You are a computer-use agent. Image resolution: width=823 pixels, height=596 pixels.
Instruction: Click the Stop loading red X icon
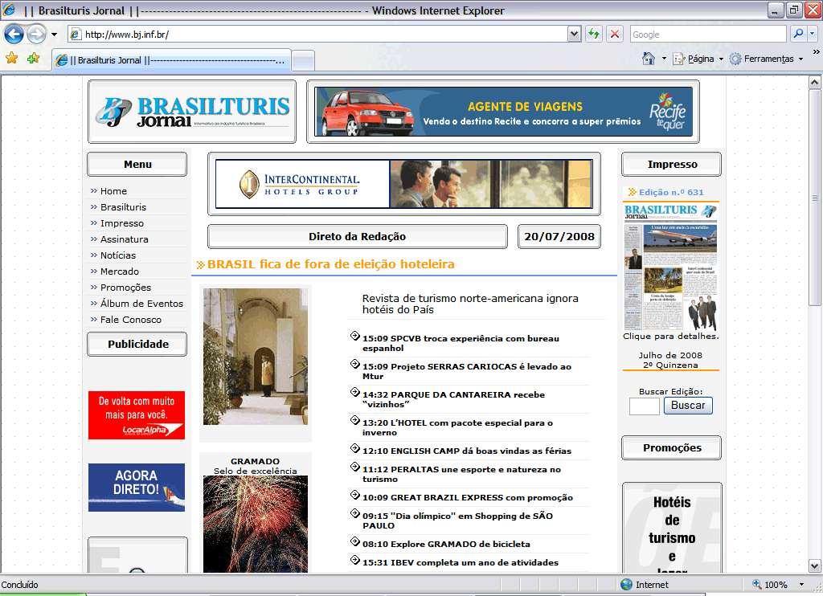pos(615,34)
